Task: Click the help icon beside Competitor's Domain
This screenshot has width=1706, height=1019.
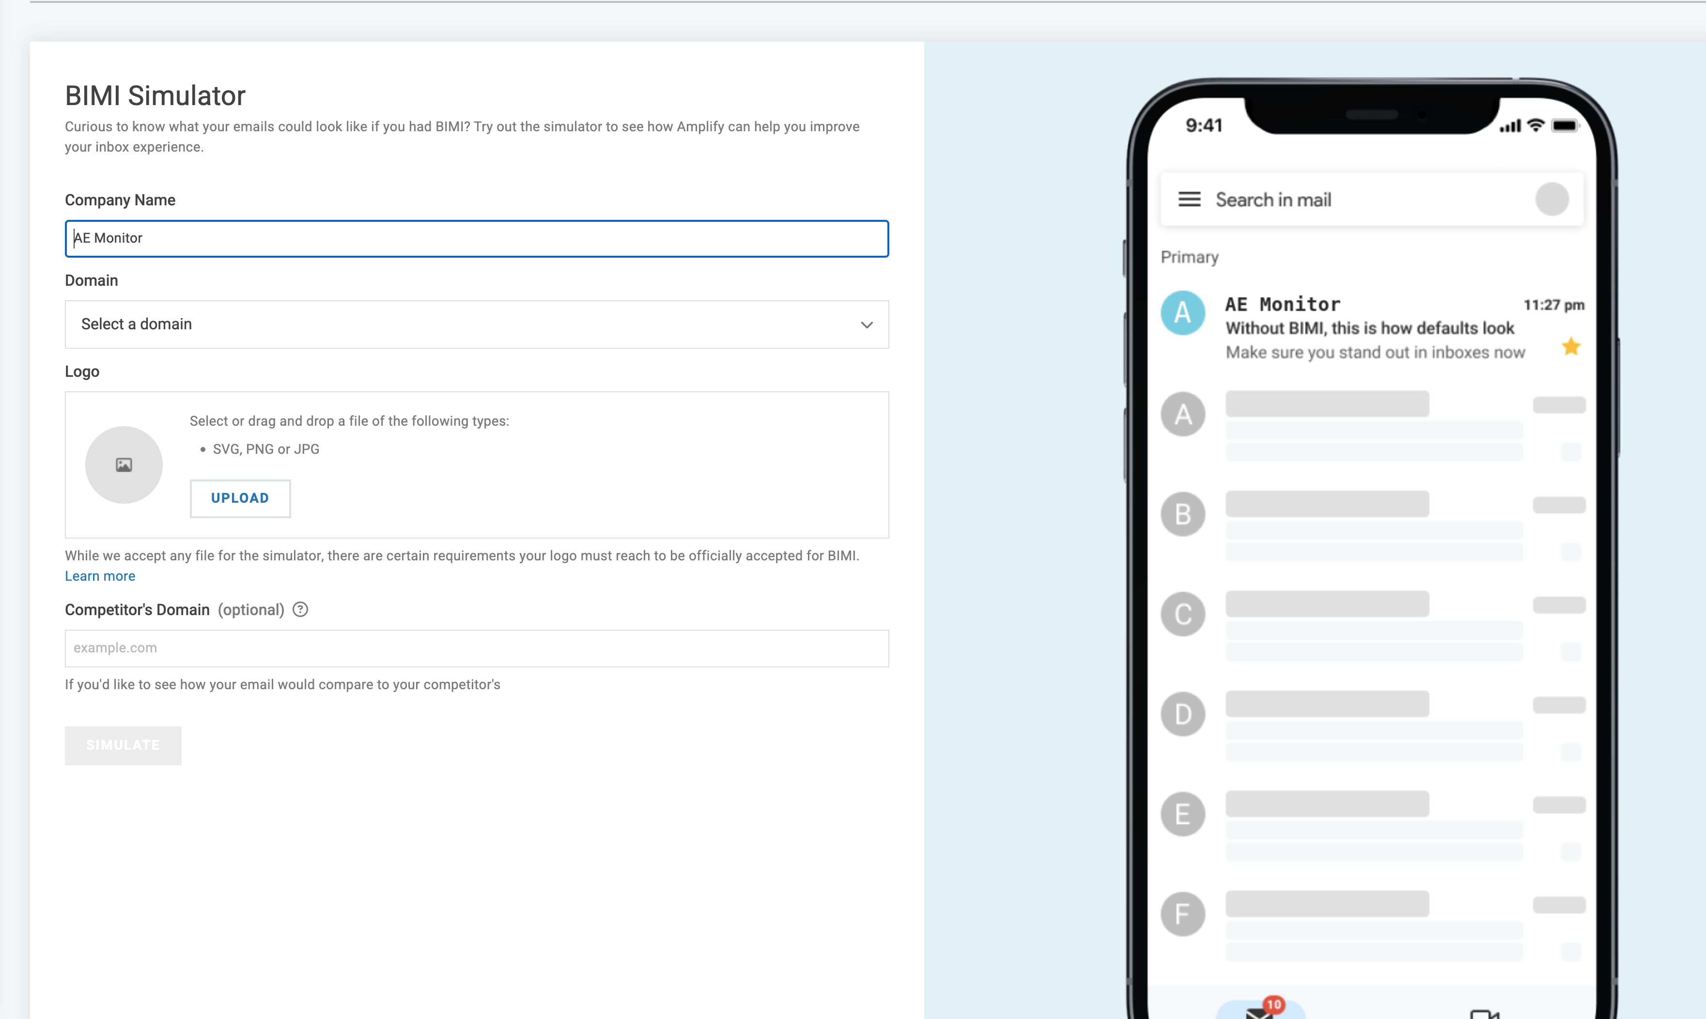Action: pos(300,609)
